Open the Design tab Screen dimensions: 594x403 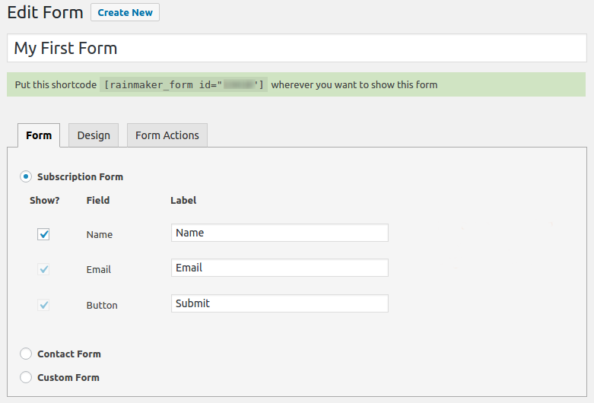coord(94,135)
